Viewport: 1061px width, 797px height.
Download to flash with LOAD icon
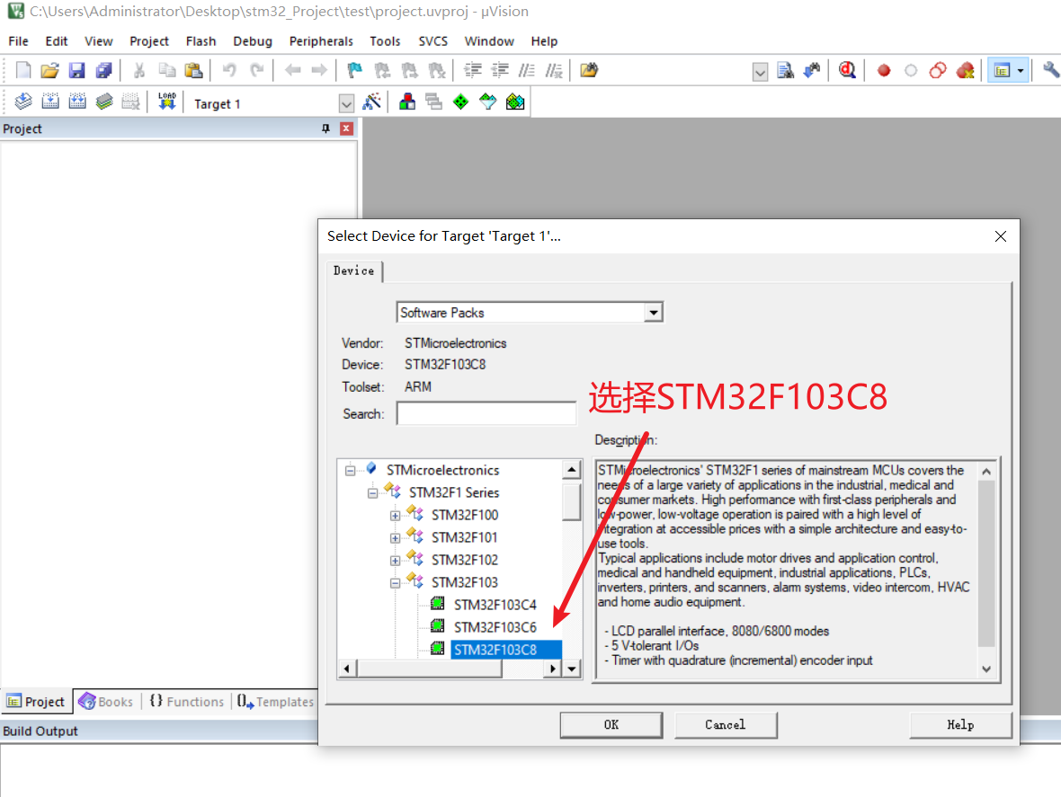(166, 102)
